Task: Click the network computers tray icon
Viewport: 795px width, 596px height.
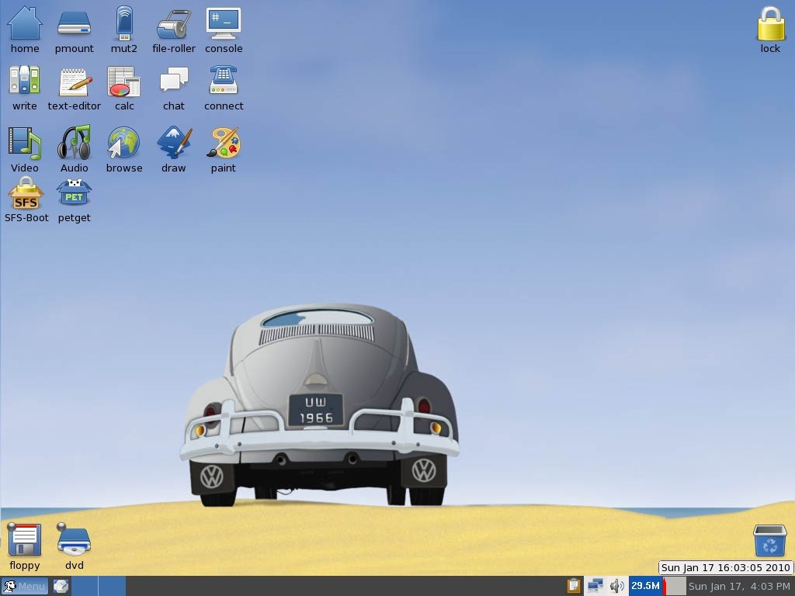Action: [595, 586]
